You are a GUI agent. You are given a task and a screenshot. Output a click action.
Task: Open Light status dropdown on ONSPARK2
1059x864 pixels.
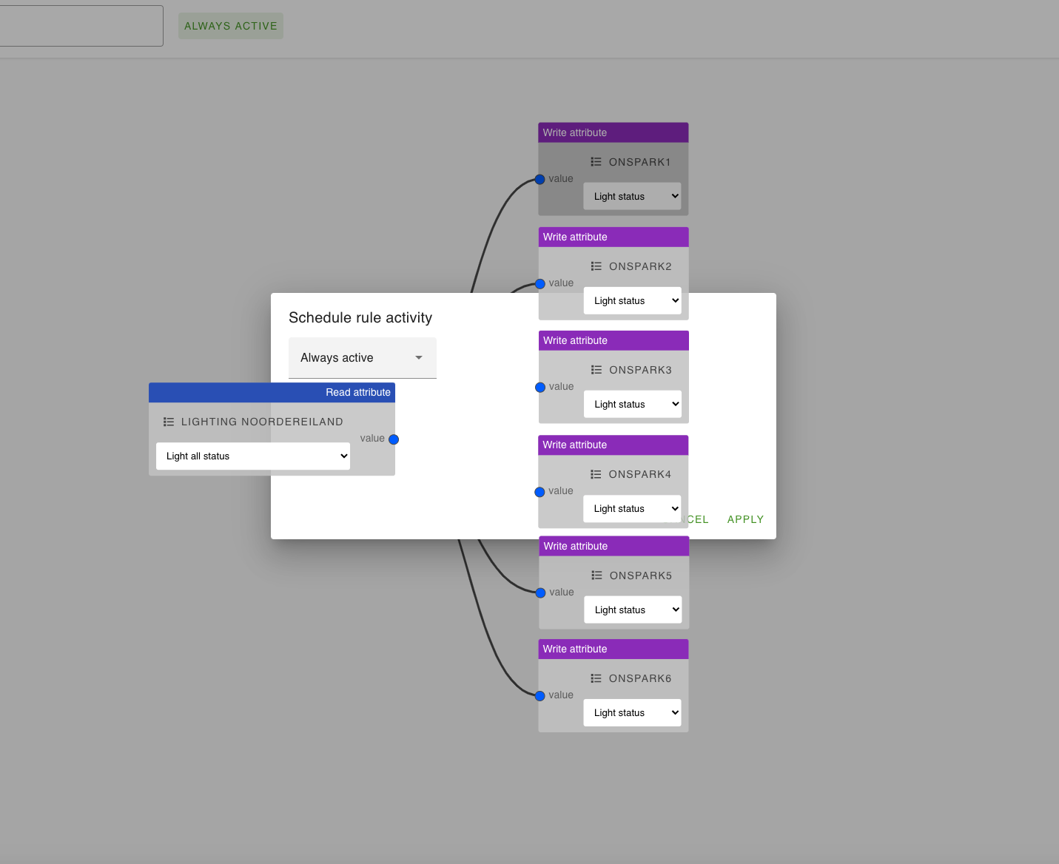[632, 300]
